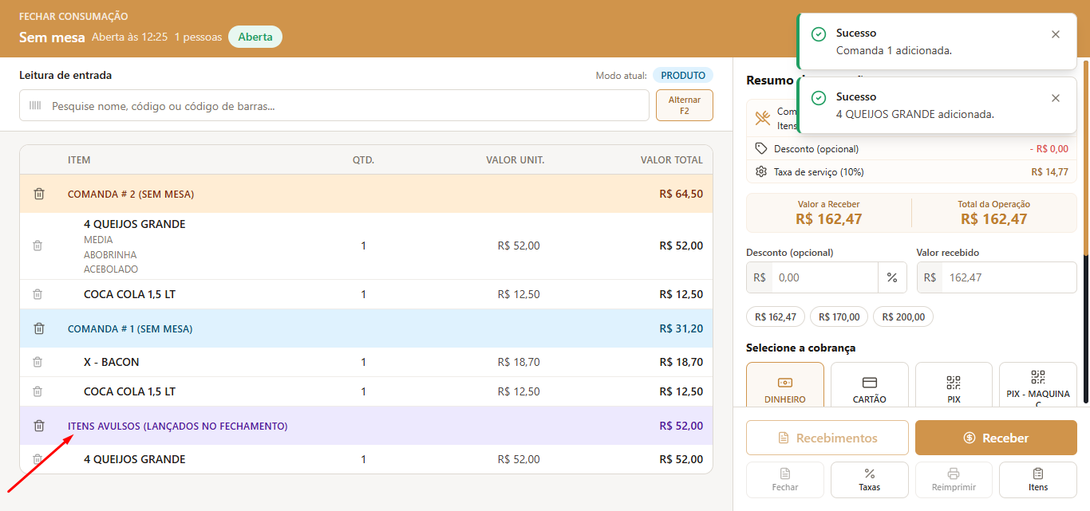Click the 'COMANDA # 2 (SEM MESA)' header text
The height and width of the screenshot is (511, 1090).
click(131, 194)
